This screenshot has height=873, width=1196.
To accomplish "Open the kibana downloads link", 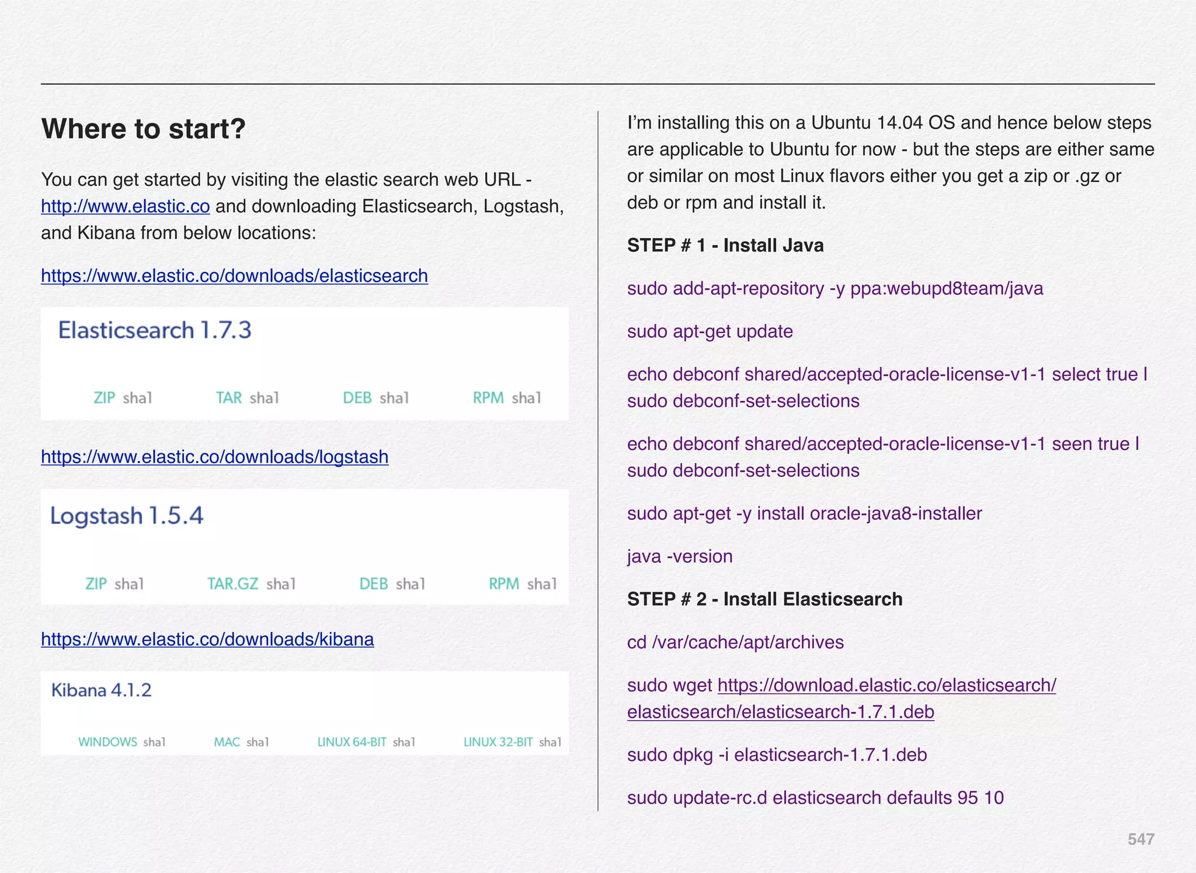I will pyautogui.click(x=207, y=640).
